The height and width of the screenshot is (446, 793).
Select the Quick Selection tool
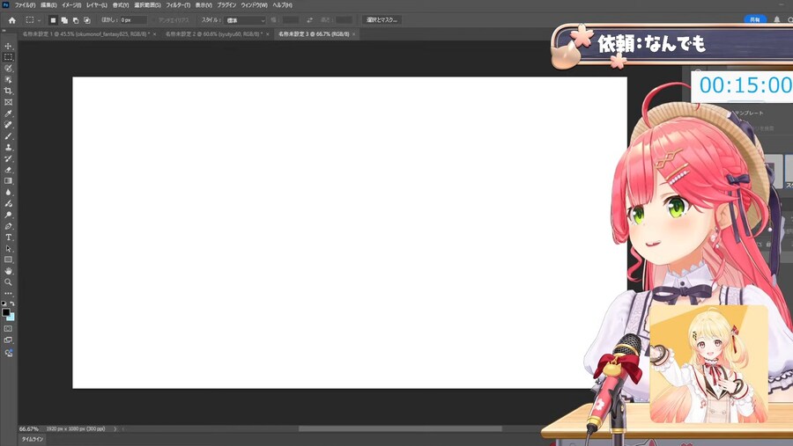8,69
